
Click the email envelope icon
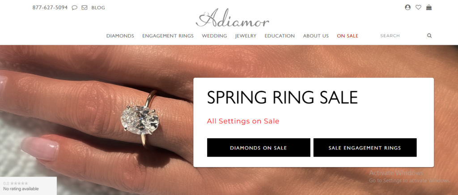[x=85, y=8]
